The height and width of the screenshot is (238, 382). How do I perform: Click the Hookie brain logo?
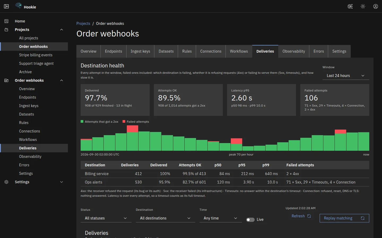pos(19,6)
